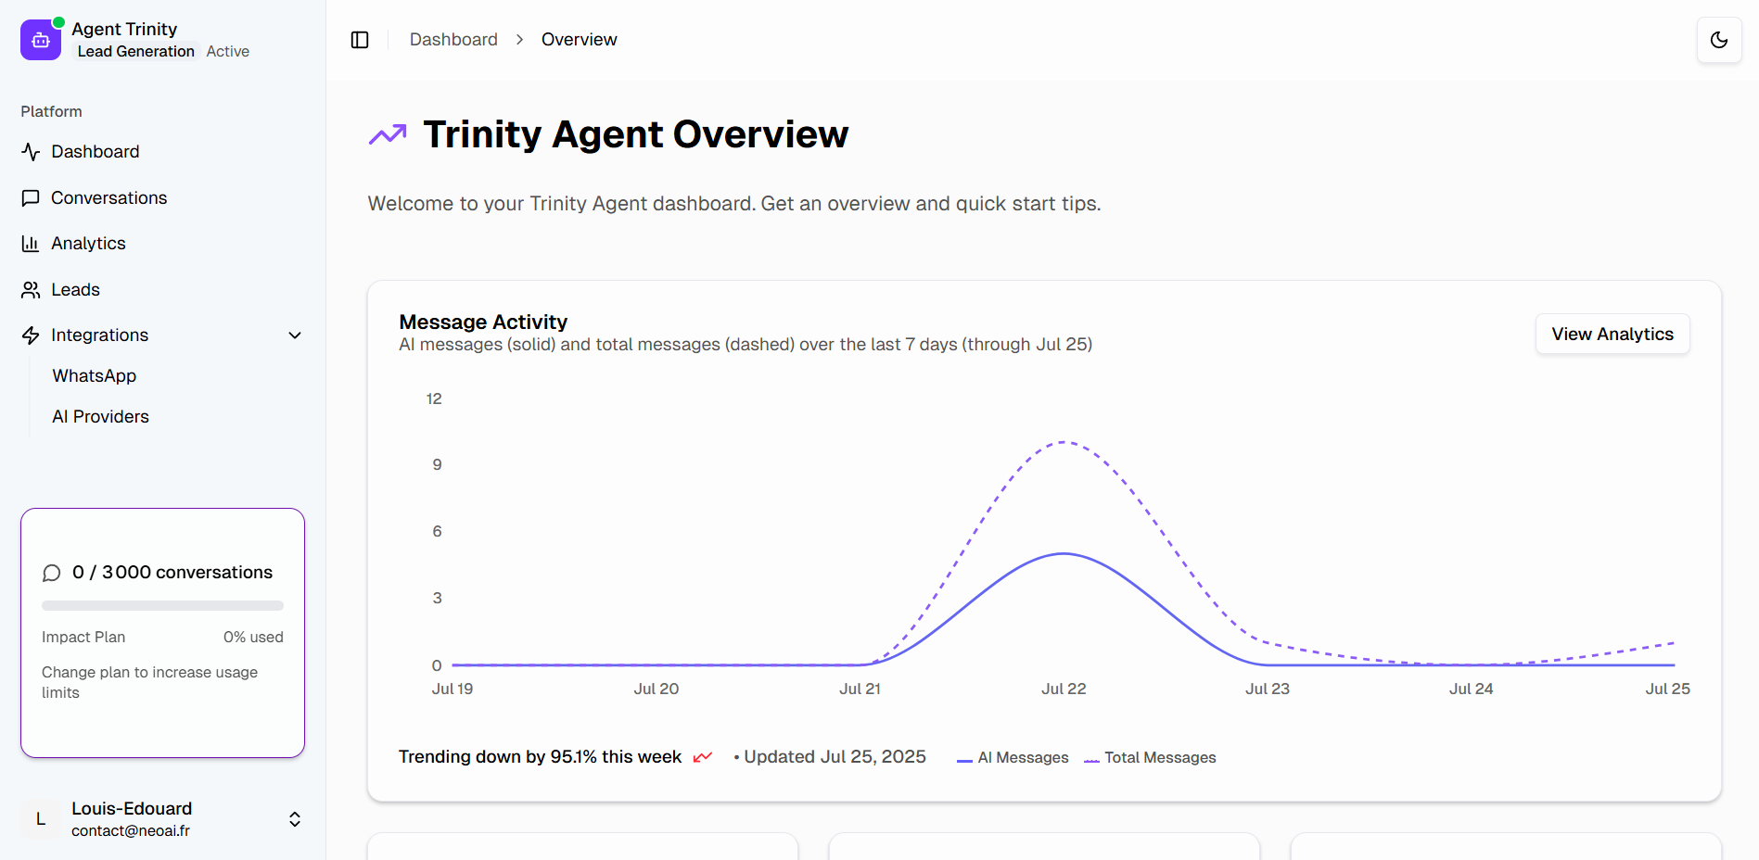Click the Leads people icon
The image size is (1759, 860).
31,290
